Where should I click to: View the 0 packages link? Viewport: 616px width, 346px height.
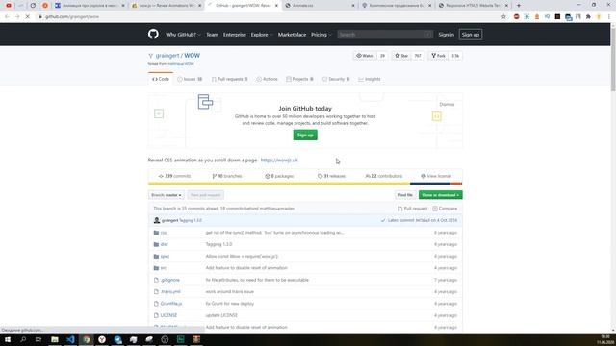279,176
